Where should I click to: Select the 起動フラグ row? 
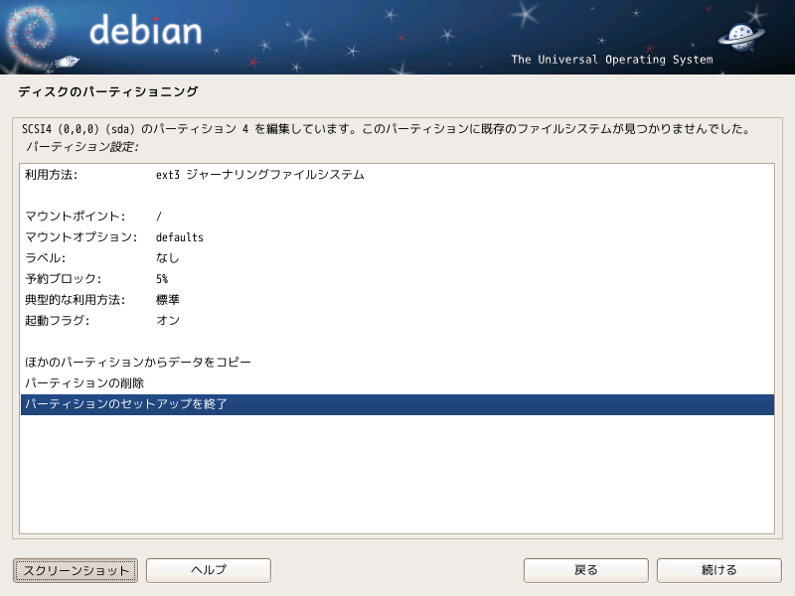[x=397, y=320]
